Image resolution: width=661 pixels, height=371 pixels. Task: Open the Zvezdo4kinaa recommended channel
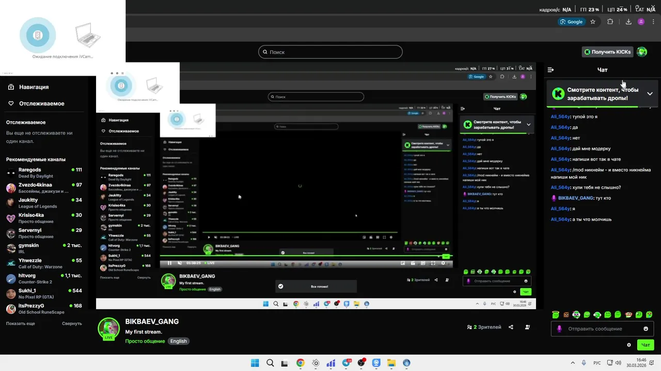tap(44, 188)
